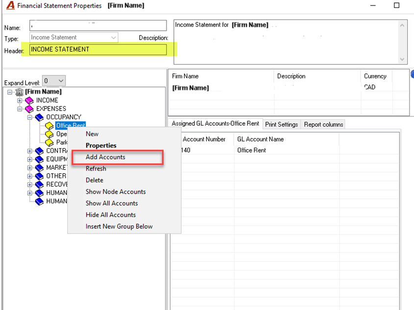The width and height of the screenshot is (414, 310).
Task: Click into the Name input field
Action: pos(98,25)
